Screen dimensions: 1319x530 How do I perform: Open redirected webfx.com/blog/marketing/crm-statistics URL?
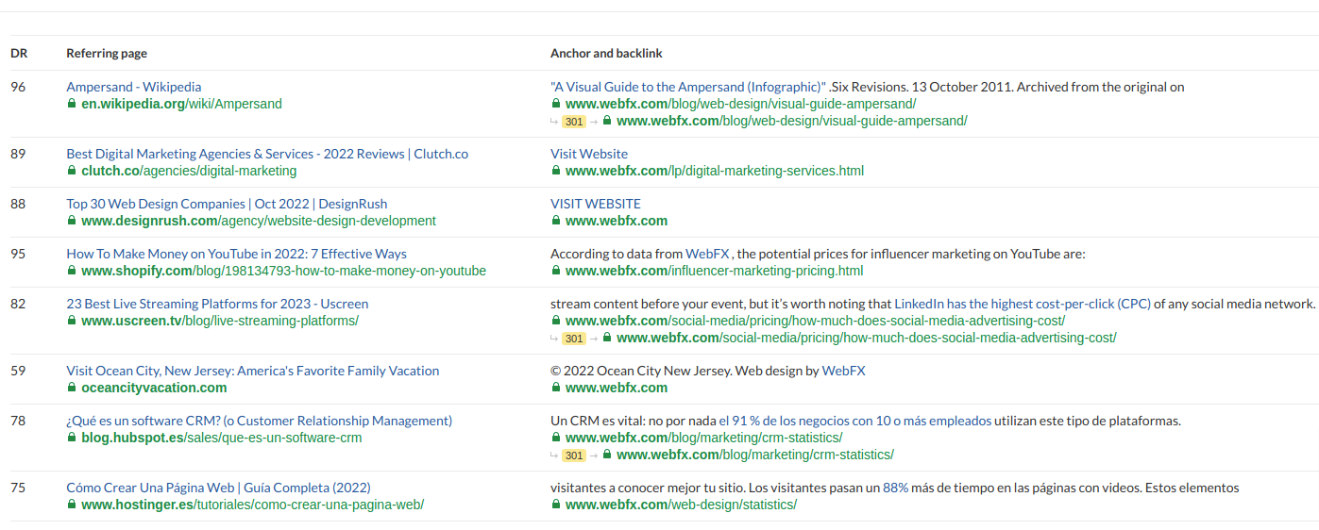[755, 455]
